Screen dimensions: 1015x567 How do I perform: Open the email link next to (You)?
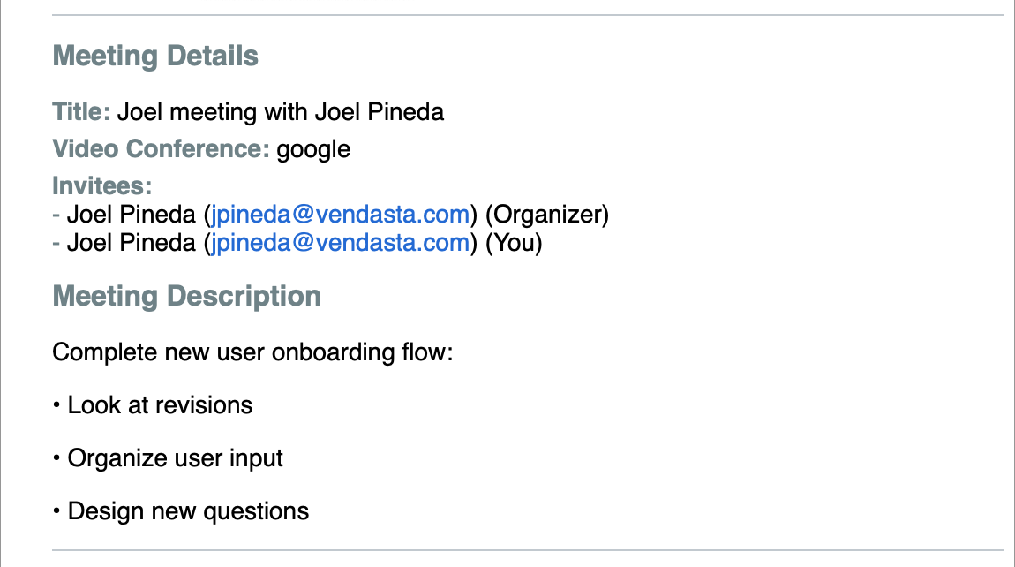pos(340,243)
